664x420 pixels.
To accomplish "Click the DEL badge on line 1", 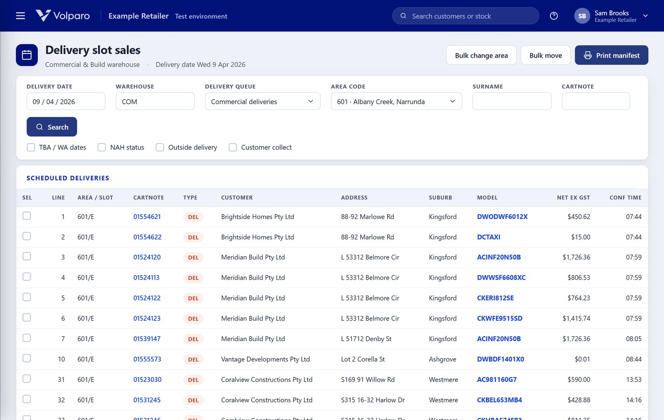I will pos(193,217).
